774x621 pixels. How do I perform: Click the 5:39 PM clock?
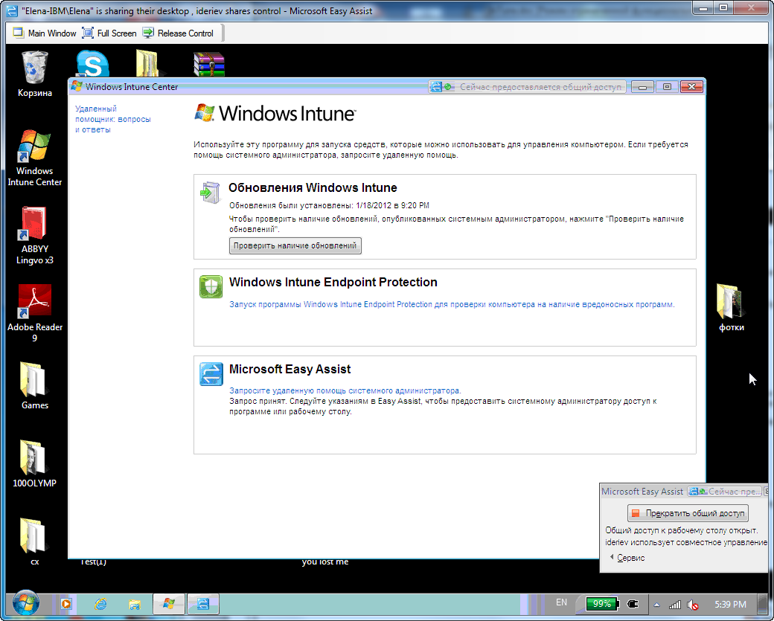730,604
